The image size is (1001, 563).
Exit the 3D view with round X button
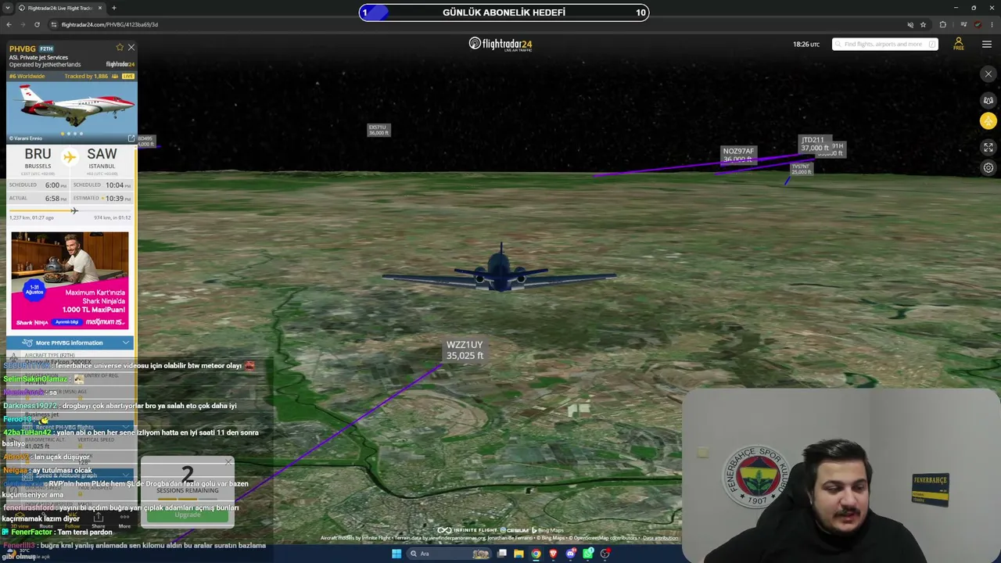pos(988,74)
